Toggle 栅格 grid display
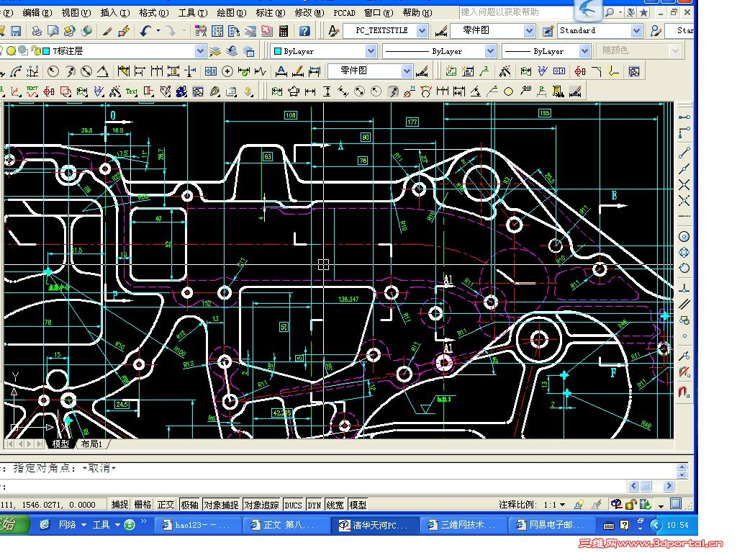The image size is (737, 553). (x=143, y=505)
